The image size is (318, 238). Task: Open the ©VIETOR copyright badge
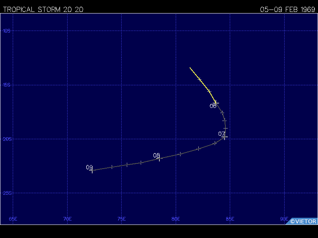[x=303, y=221]
